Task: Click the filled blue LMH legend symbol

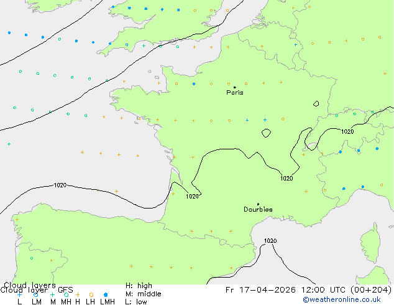Action: click(106, 294)
